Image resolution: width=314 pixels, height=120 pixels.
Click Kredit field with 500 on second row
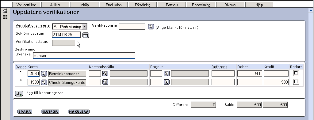coord(276,82)
